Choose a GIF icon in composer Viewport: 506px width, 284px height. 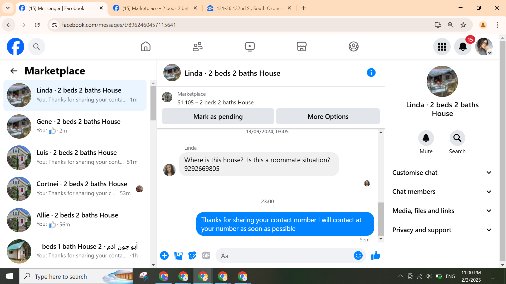(x=206, y=256)
